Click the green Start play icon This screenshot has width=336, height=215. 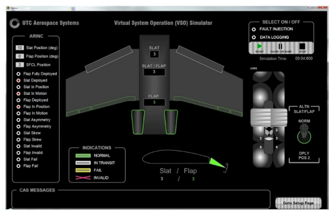259,46
